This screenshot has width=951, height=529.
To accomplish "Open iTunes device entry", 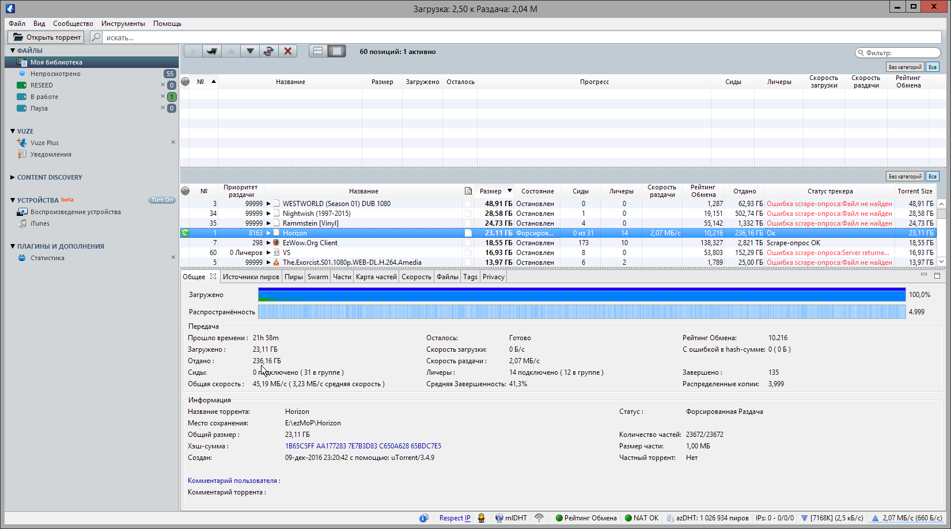I will [92, 223].
